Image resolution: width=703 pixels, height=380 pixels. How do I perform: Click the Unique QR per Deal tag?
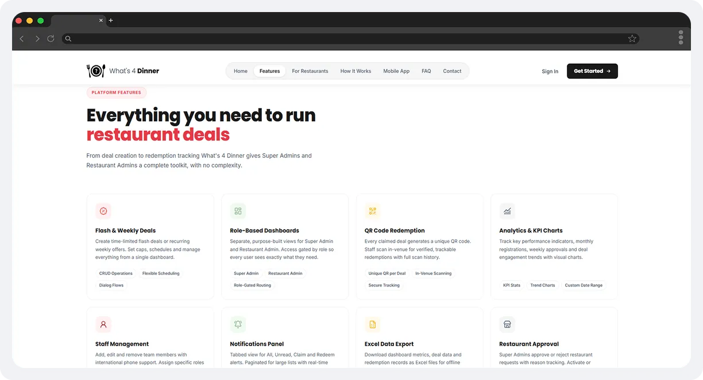pyautogui.click(x=387, y=273)
